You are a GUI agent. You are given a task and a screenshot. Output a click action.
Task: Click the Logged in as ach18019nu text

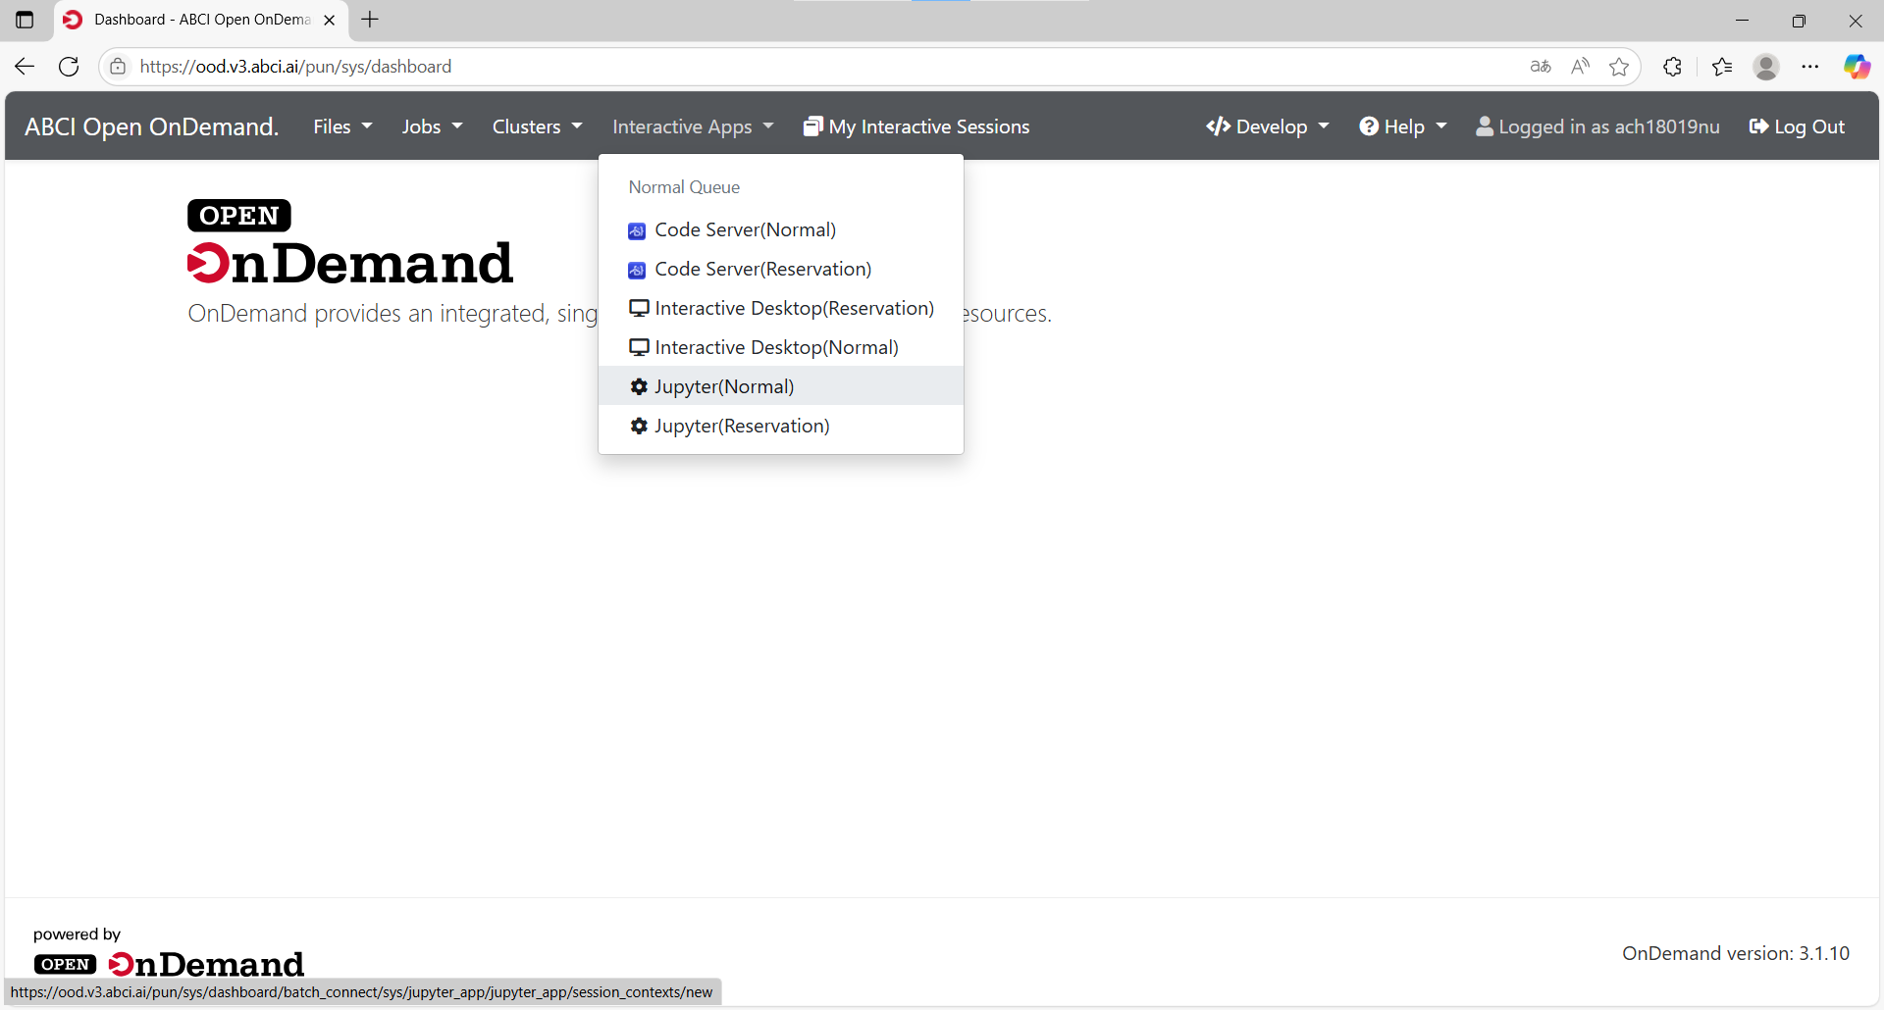click(1609, 126)
